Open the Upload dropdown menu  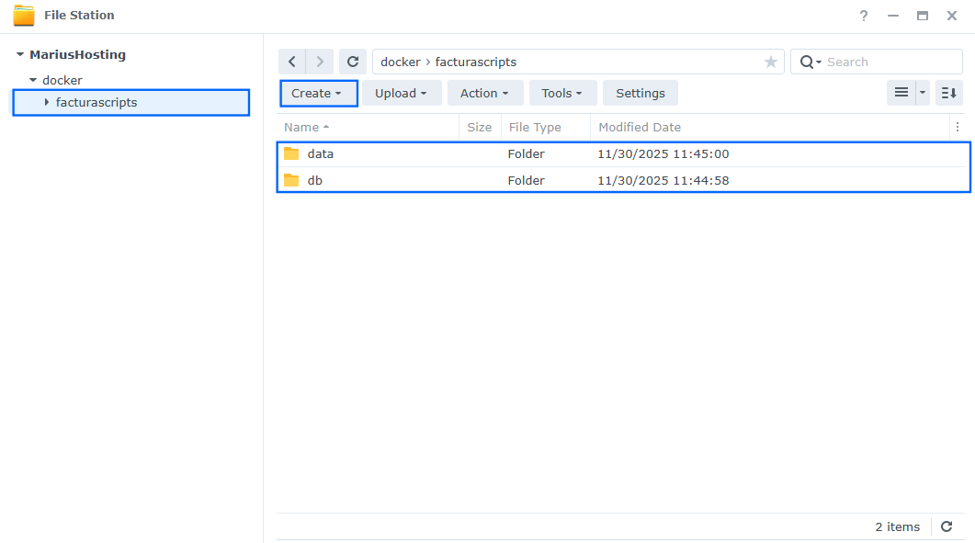pos(402,93)
